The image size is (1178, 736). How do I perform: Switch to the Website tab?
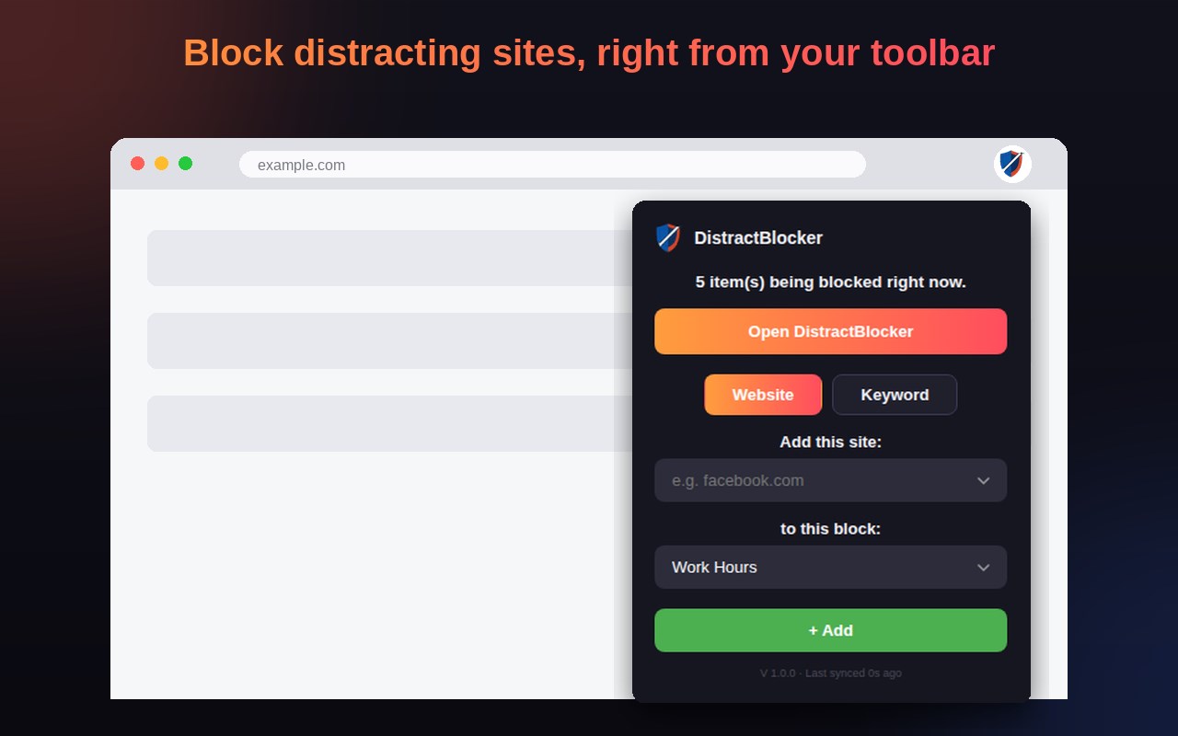[763, 395]
